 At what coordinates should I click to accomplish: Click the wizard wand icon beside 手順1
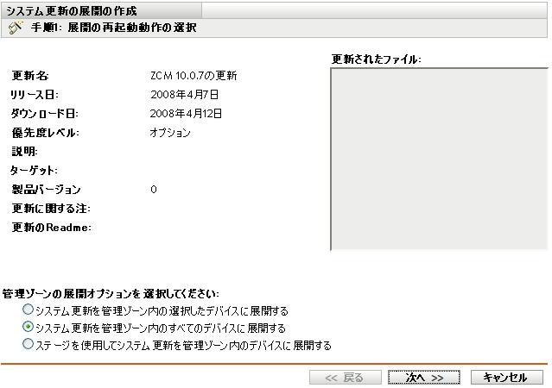tap(16, 28)
